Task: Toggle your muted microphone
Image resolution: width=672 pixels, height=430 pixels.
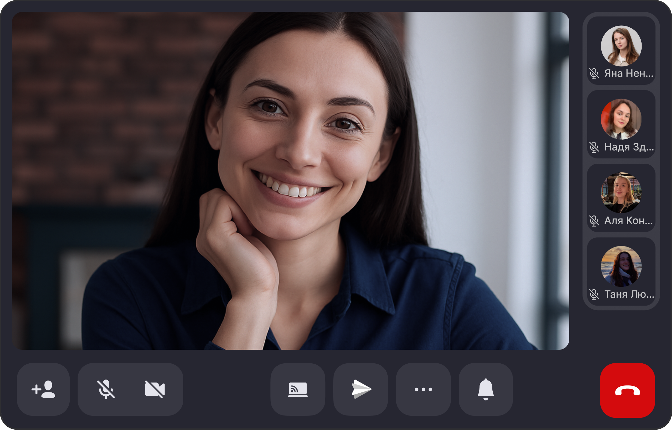Action: pos(106,389)
